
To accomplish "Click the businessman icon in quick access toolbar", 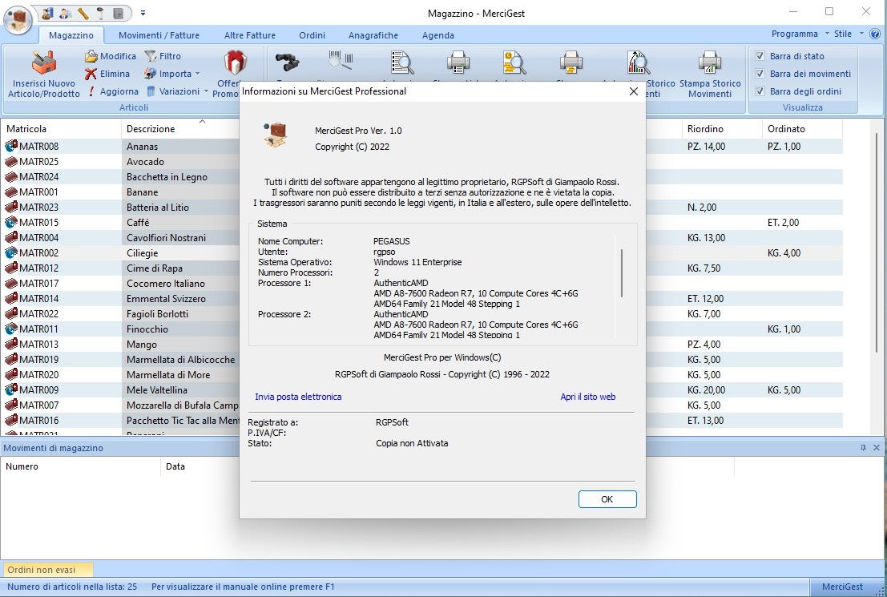I will pyautogui.click(x=66, y=13).
